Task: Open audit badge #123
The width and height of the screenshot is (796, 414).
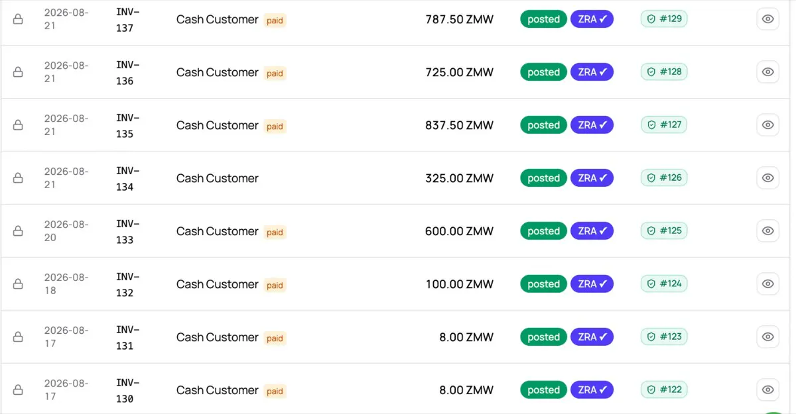Action: pyautogui.click(x=664, y=336)
